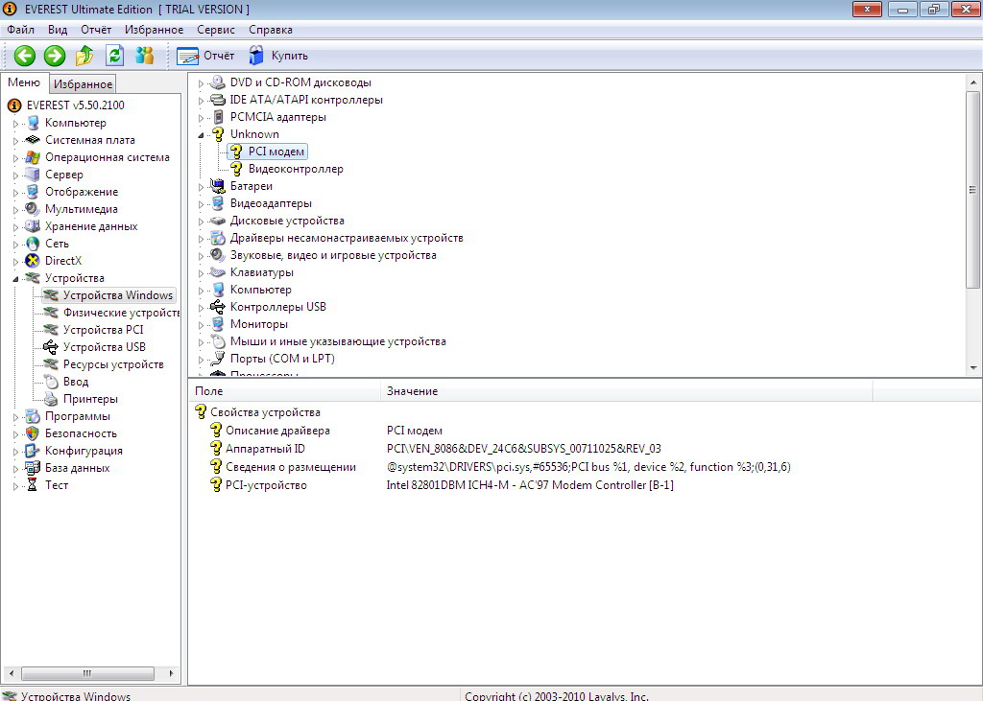The width and height of the screenshot is (983, 701).
Task: Open the Справка menu
Action: (270, 30)
